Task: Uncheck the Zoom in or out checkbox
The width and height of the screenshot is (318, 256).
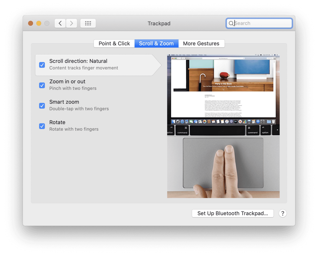Action: point(42,85)
